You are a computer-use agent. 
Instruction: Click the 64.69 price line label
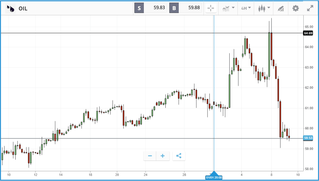click(308, 33)
